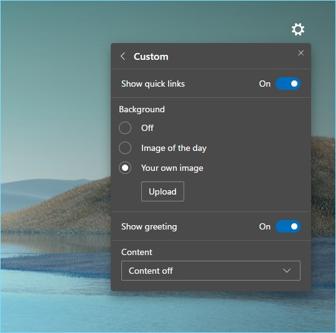Turn off Show quick links switch
The image size is (336, 333).
288,84
